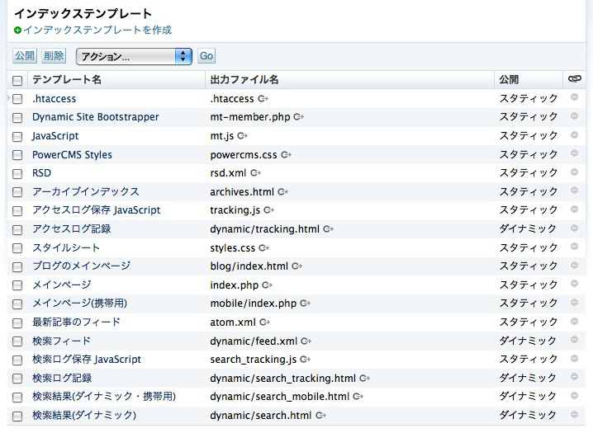Open the アクション... dropdown menu
Screen dimensions: 593x433
(x=134, y=56)
